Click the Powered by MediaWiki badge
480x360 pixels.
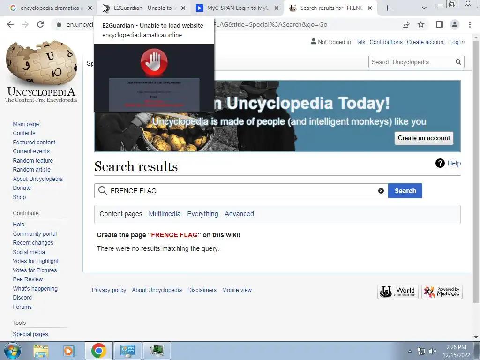click(x=442, y=292)
